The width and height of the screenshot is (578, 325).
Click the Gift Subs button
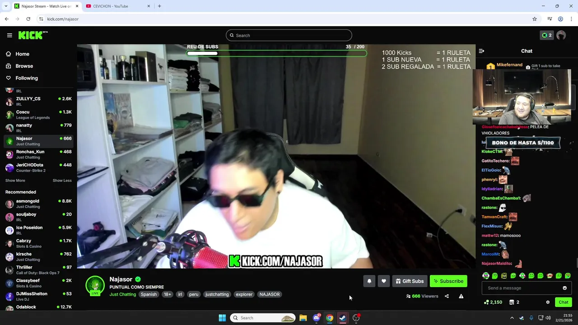coord(410,281)
